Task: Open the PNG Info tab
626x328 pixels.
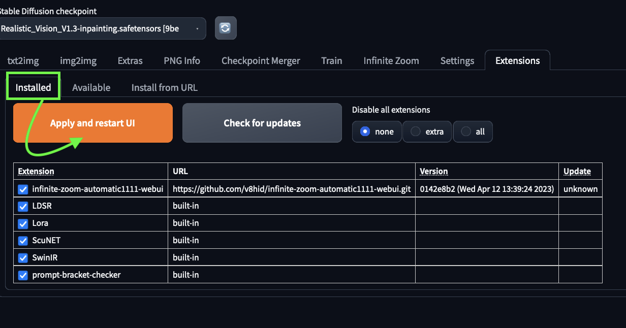Action: [181, 60]
